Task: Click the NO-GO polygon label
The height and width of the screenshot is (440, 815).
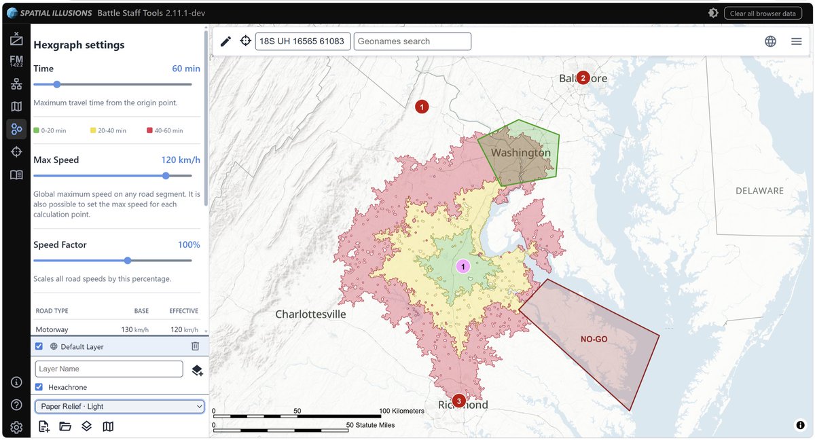Action: 594,338
